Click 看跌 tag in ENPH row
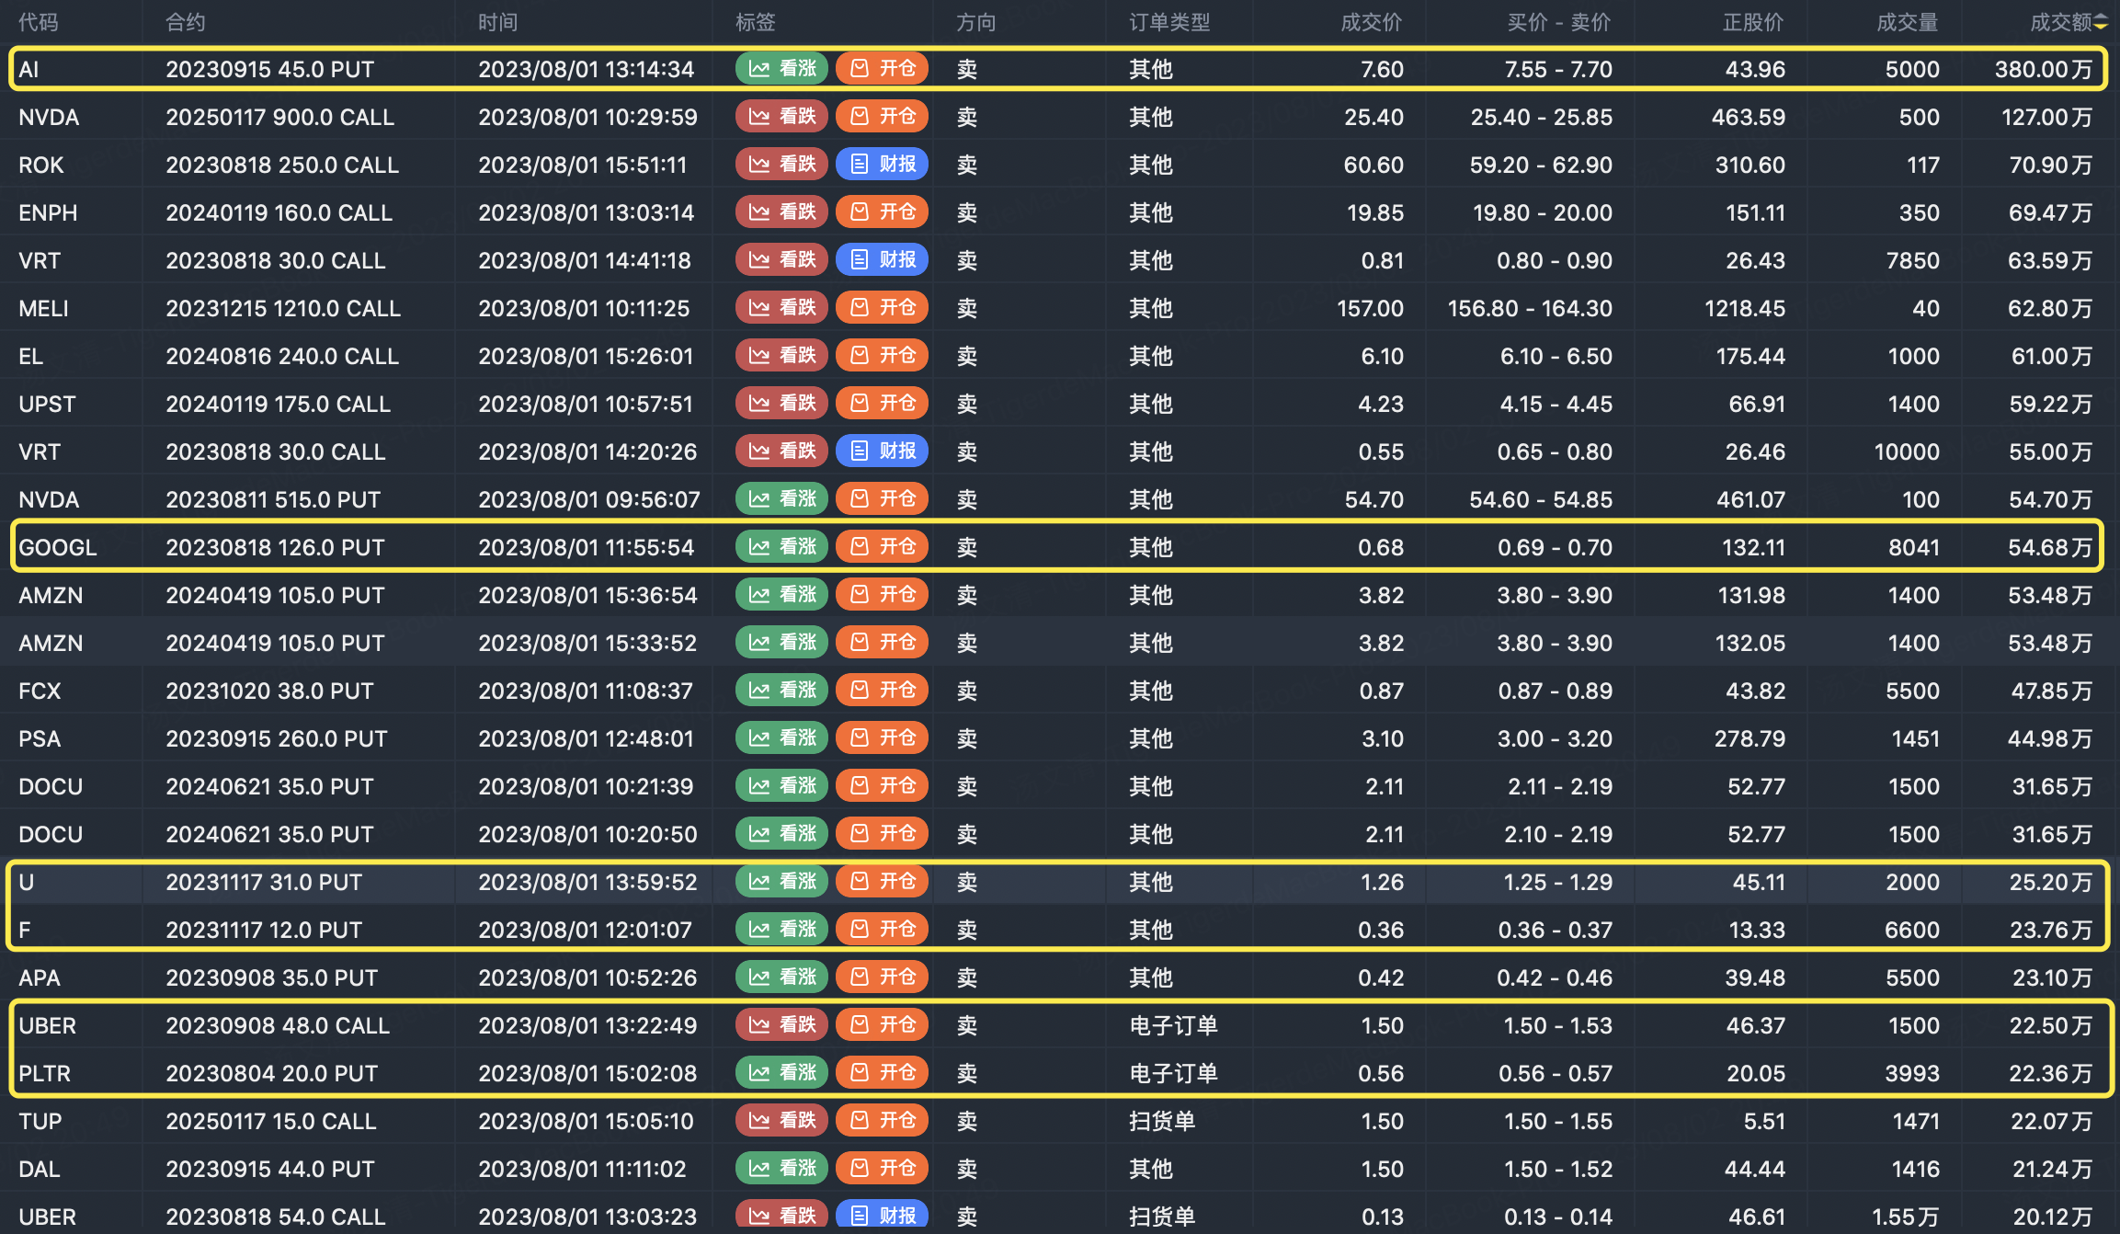This screenshot has width=2120, height=1234. pos(781,212)
